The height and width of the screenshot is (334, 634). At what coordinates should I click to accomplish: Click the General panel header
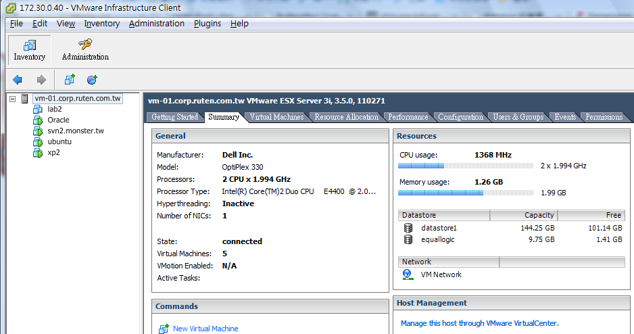270,137
